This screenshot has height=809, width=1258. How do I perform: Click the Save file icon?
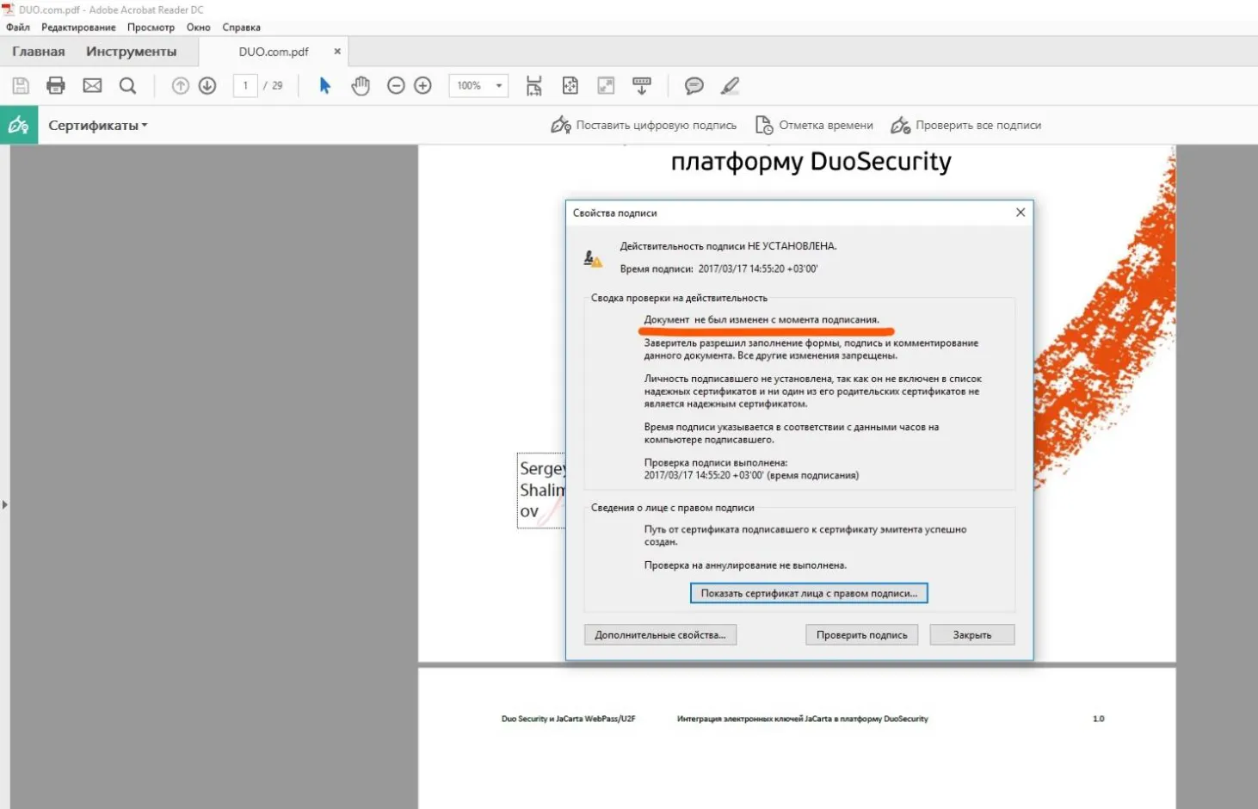point(21,85)
